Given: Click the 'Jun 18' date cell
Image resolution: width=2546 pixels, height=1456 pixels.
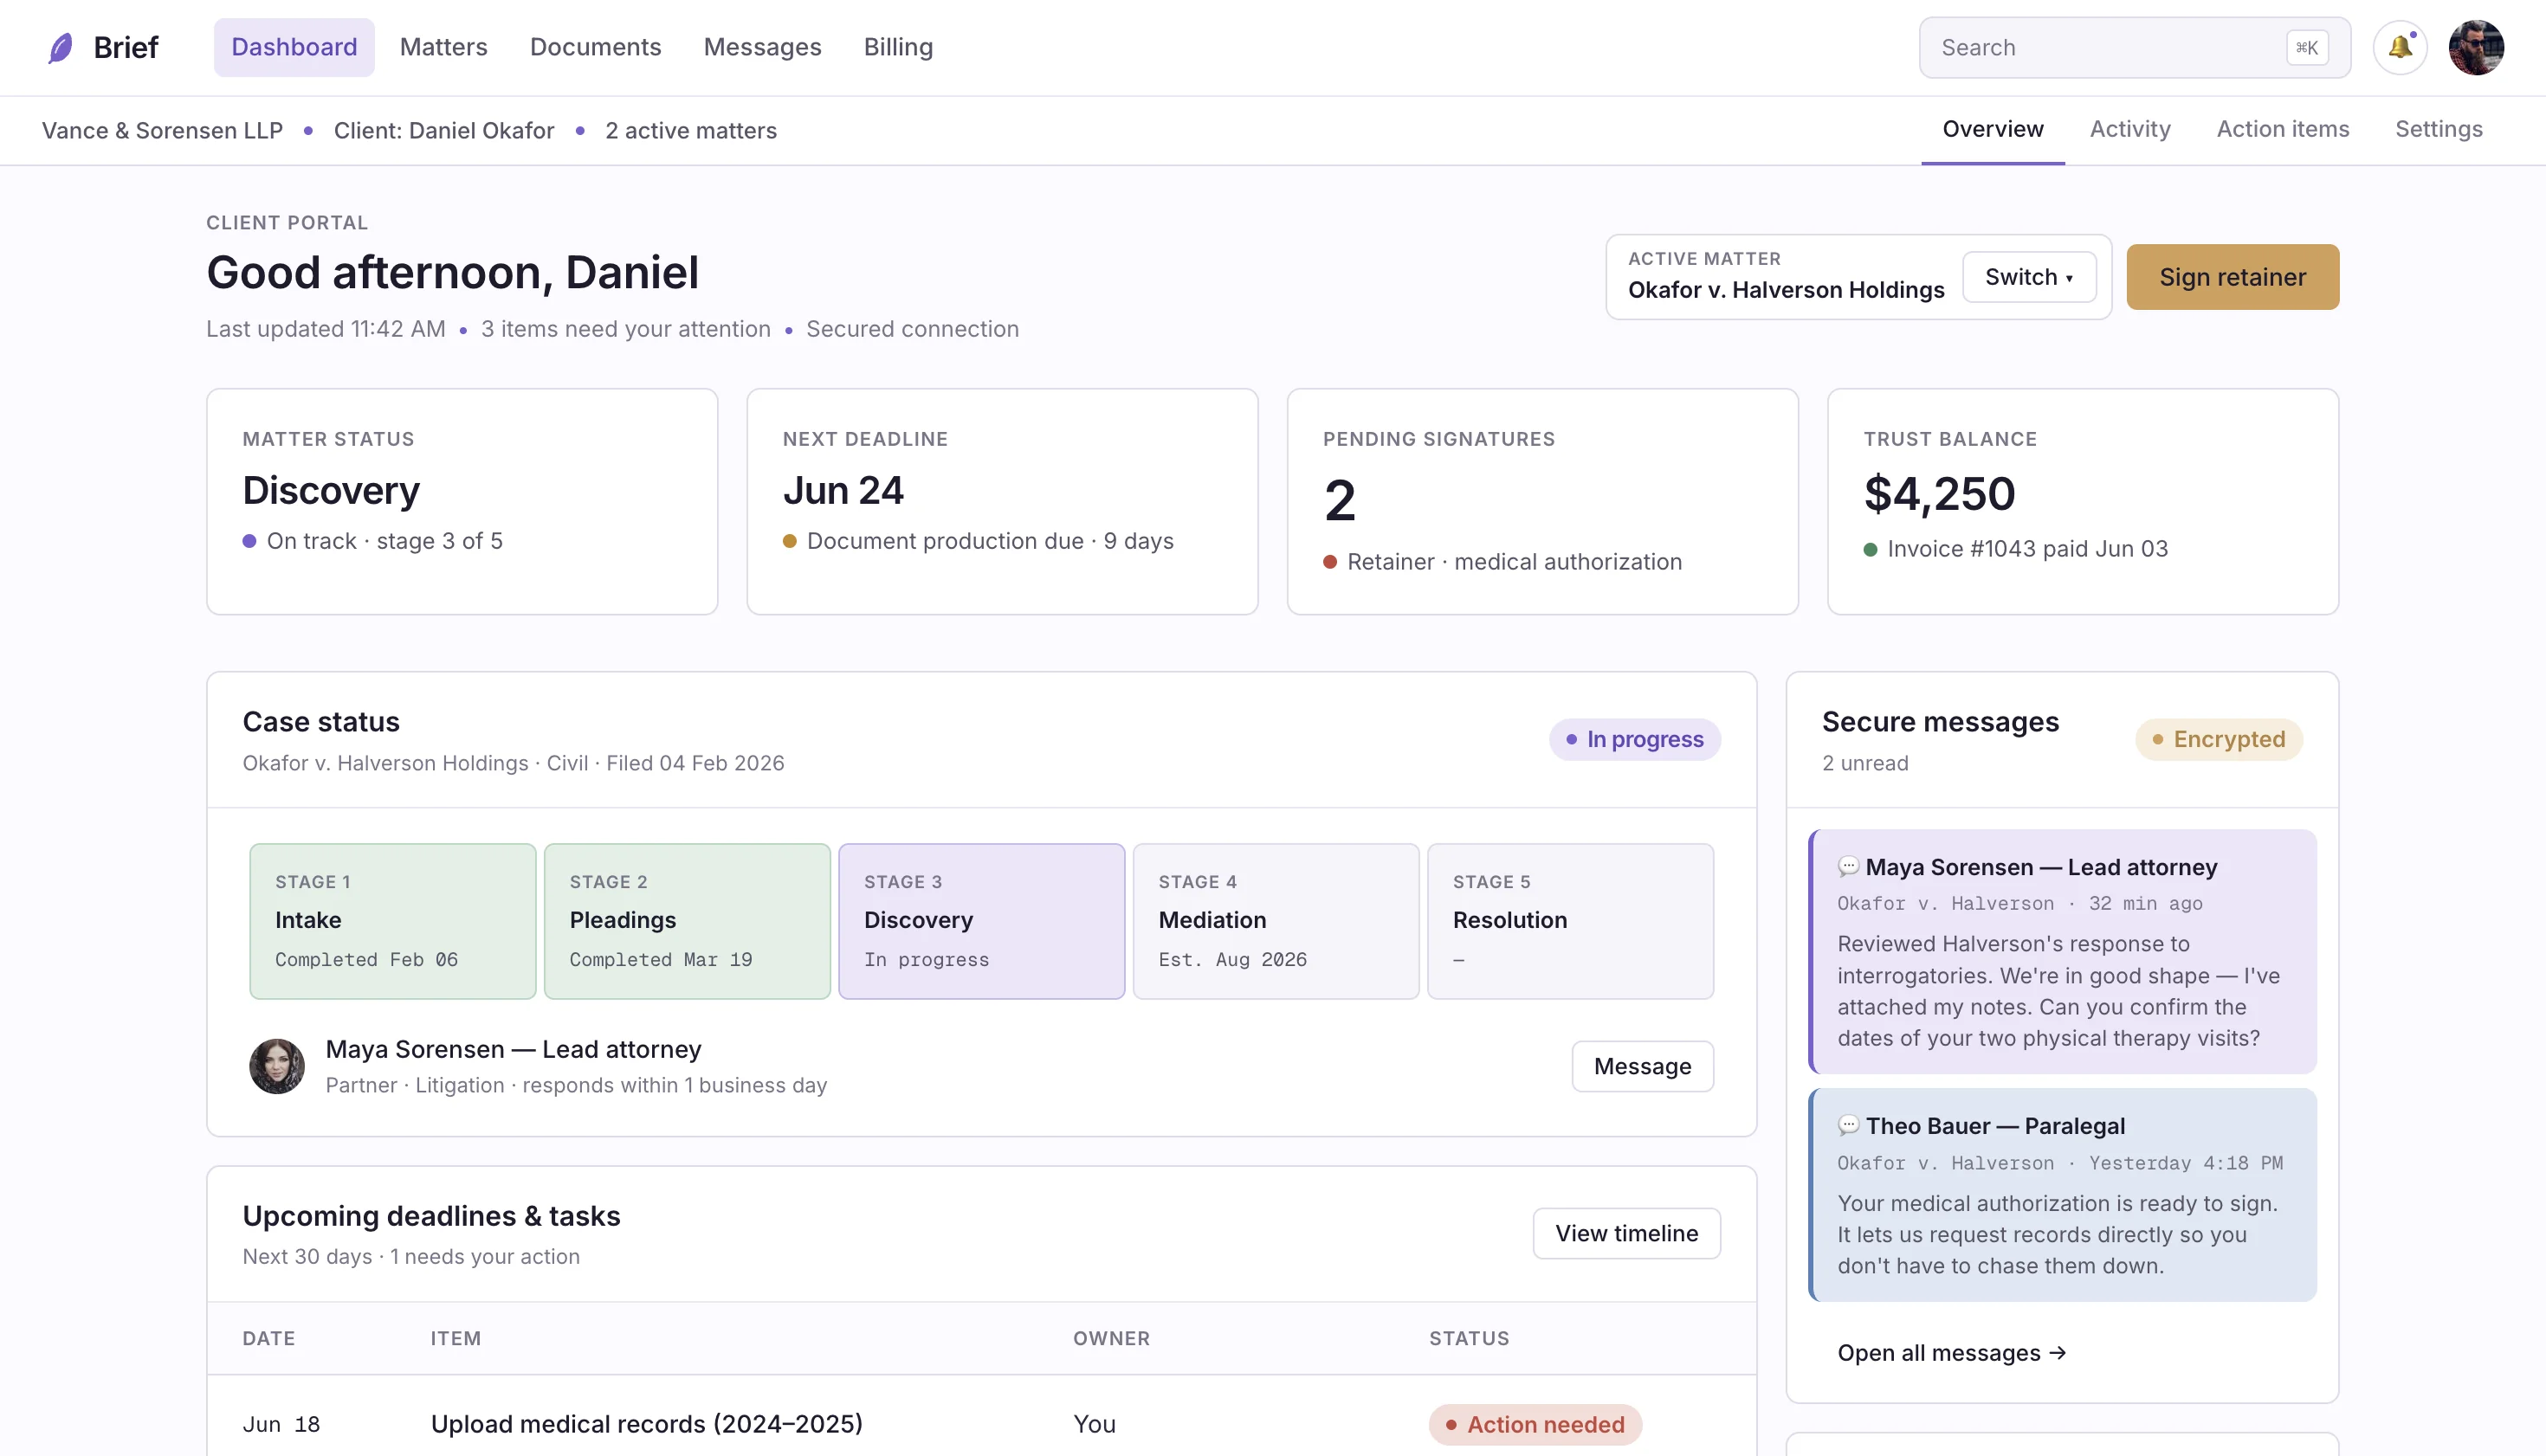Looking at the screenshot, I should pyautogui.click(x=281, y=1423).
